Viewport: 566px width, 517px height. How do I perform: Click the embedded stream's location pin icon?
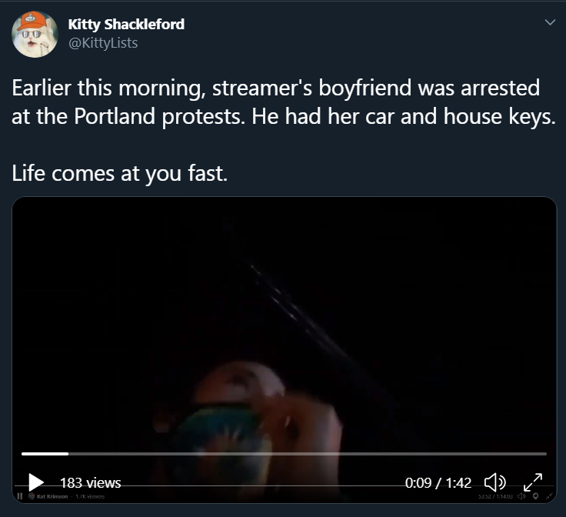536,496
